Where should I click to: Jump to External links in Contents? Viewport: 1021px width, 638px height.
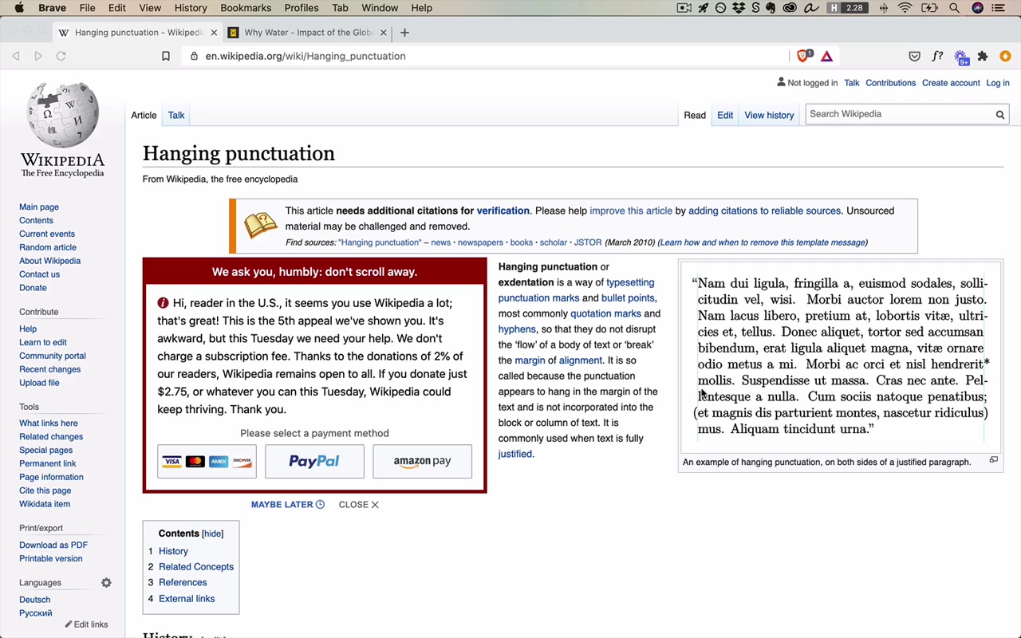click(187, 599)
